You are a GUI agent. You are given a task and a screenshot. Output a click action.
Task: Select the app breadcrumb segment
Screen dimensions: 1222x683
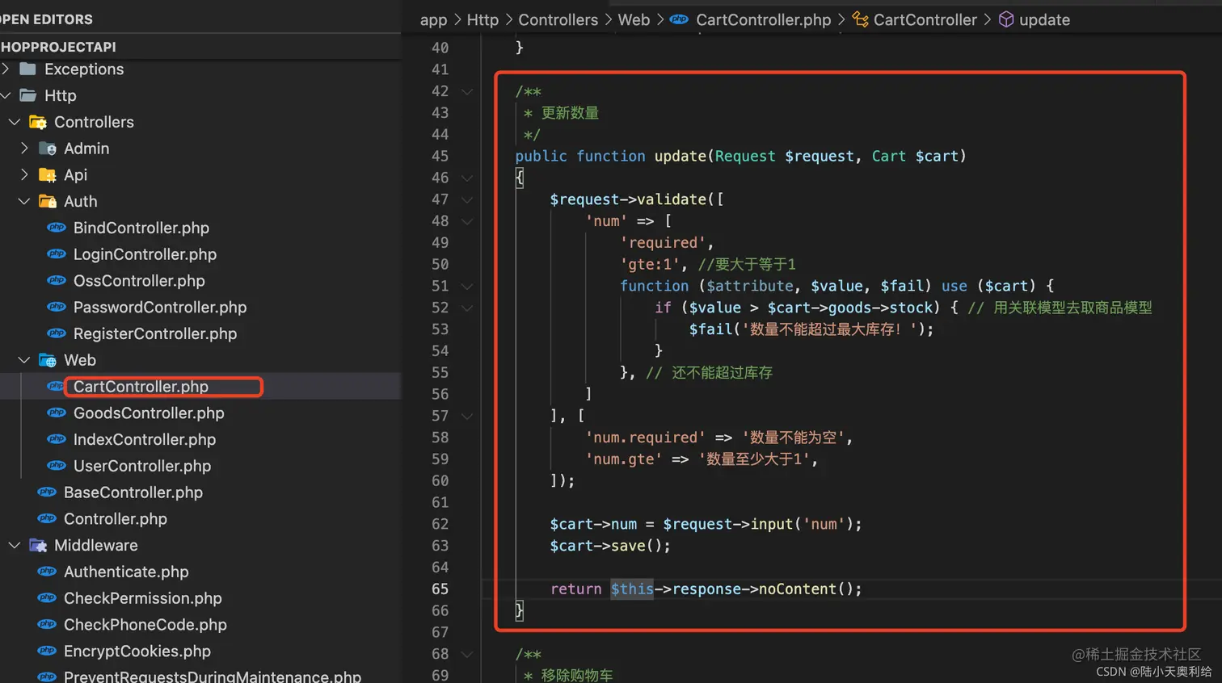tap(433, 20)
